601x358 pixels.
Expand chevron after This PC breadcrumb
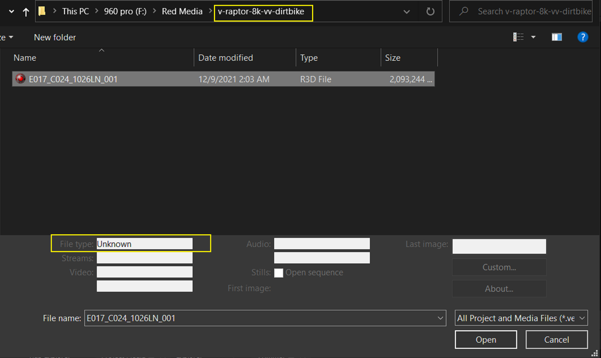click(x=96, y=11)
